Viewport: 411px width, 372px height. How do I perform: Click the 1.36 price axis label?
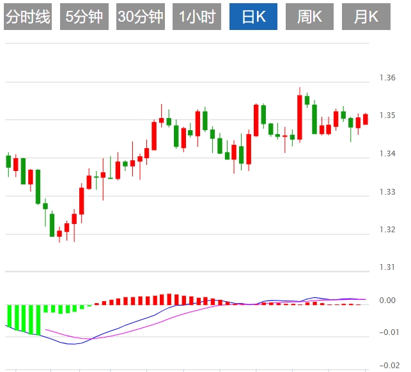tap(387, 78)
